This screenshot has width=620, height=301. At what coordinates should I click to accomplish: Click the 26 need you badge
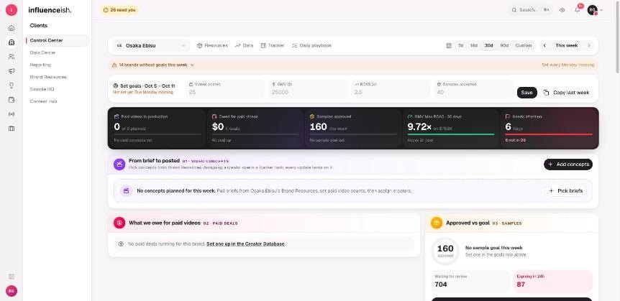(x=119, y=10)
